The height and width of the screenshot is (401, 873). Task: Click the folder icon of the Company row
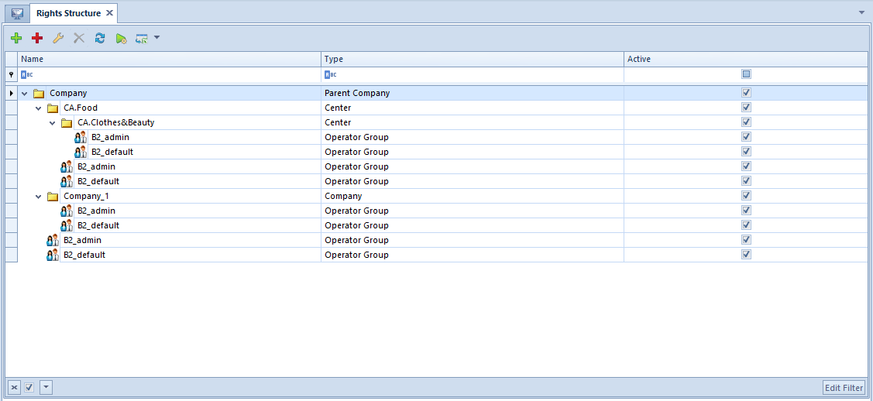[x=39, y=94]
